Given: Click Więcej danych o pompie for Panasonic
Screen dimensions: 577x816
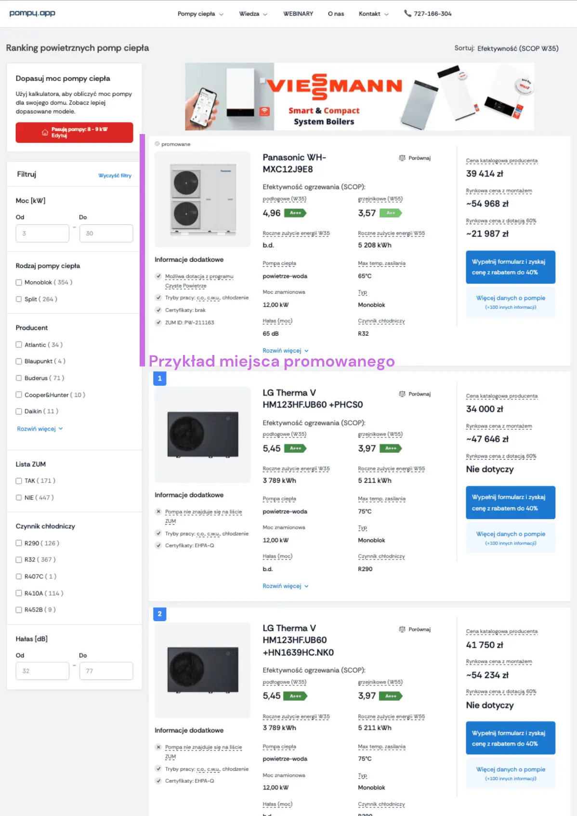Looking at the screenshot, I should 511,302.
